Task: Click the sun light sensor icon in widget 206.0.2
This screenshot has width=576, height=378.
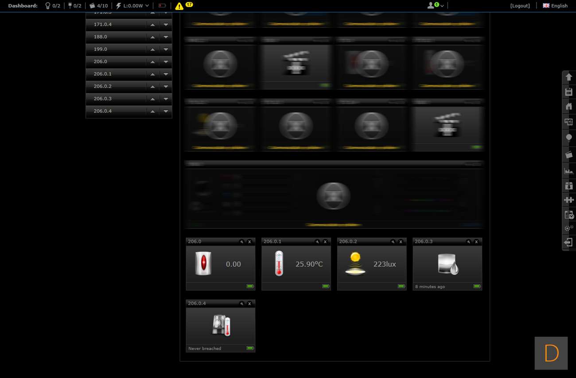Action: click(355, 264)
